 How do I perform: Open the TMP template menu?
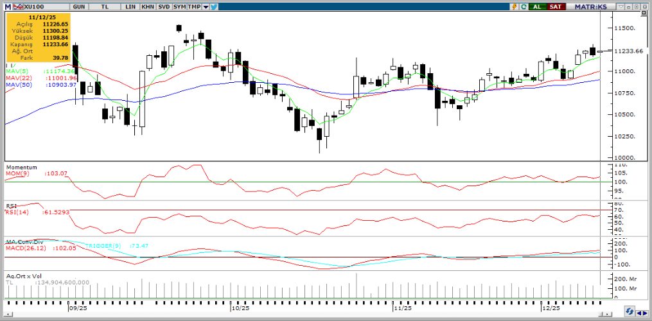pyautogui.click(x=193, y=6)
